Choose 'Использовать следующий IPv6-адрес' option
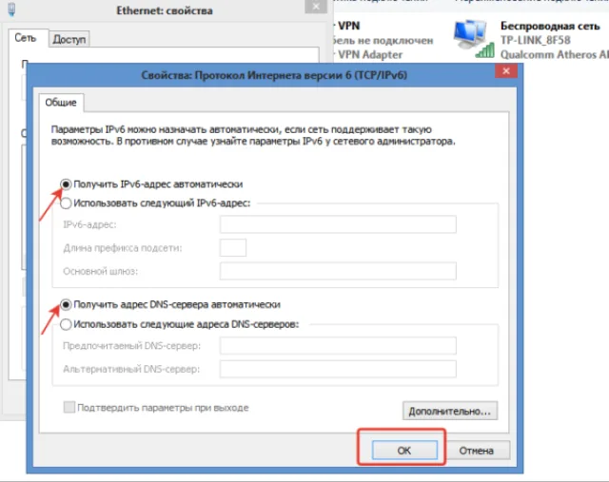Image resolution: width=609 pixels, height=482 pixels. (x=66, y=202)
